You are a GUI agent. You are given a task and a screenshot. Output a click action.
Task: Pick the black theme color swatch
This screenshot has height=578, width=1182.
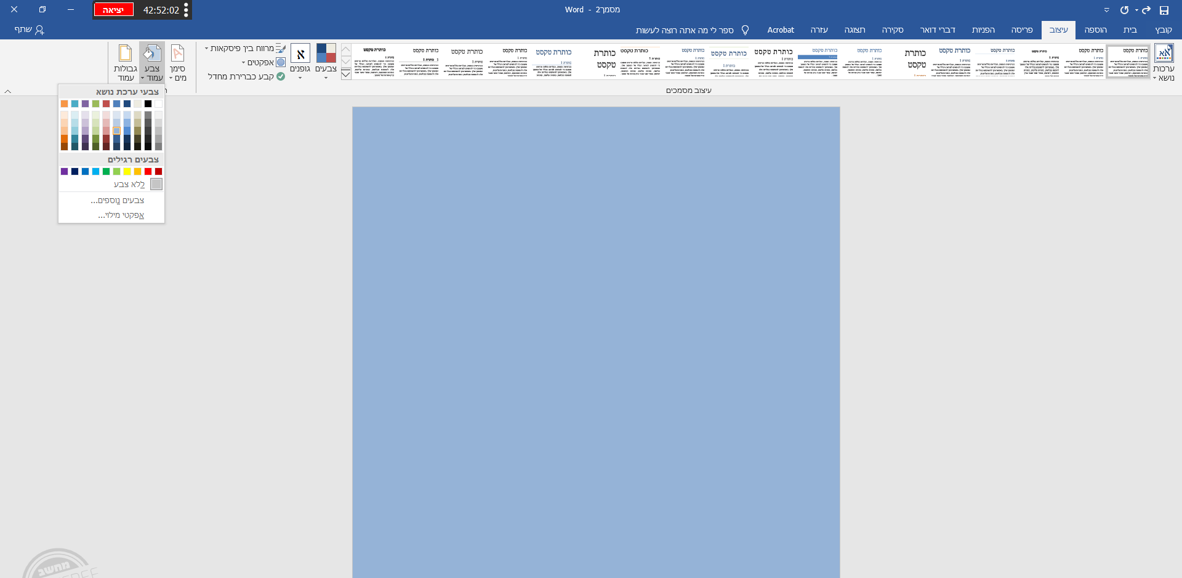(148, 103)
